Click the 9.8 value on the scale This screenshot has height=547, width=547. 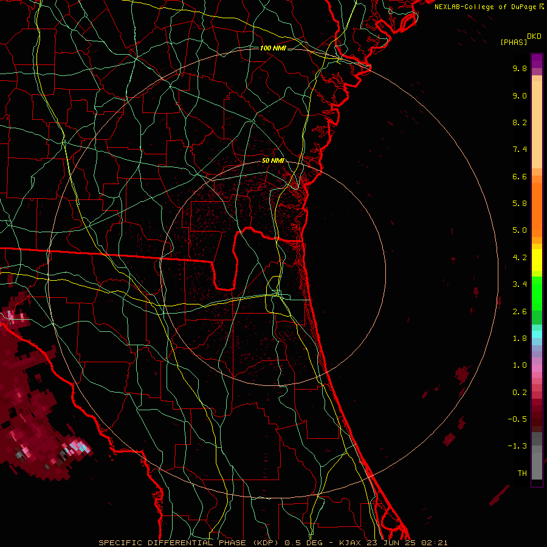[x=520, y=68]
